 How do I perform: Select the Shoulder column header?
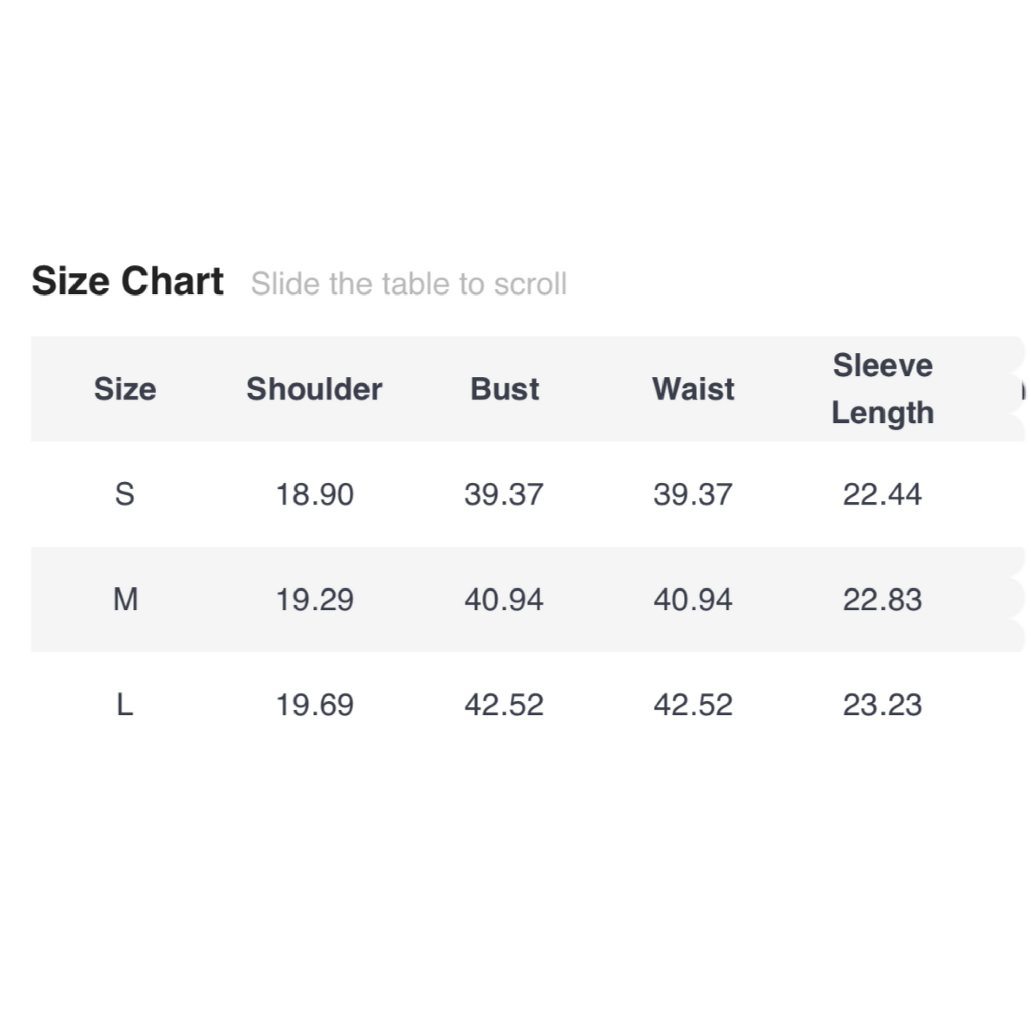point(314,389)
